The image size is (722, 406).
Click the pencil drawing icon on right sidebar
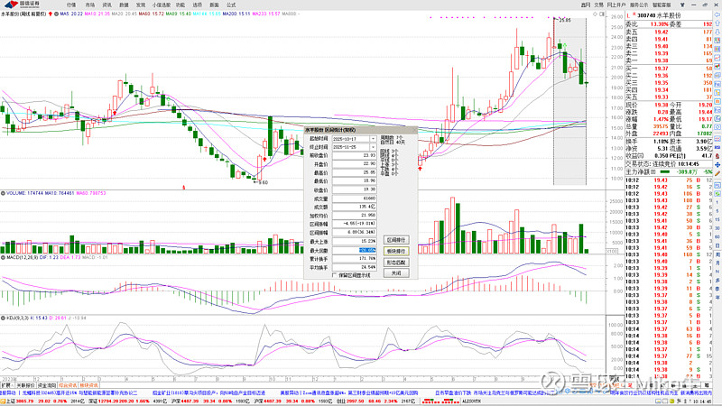(x=717, y=173)
